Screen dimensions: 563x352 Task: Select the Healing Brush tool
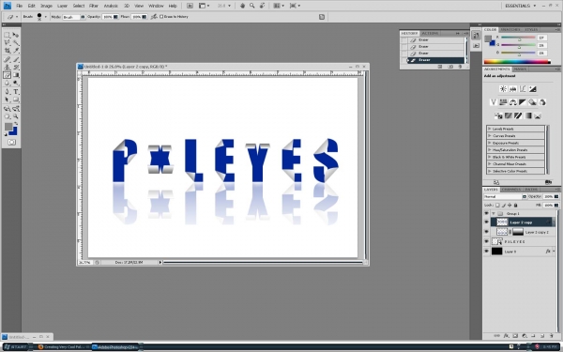point(7,59)
